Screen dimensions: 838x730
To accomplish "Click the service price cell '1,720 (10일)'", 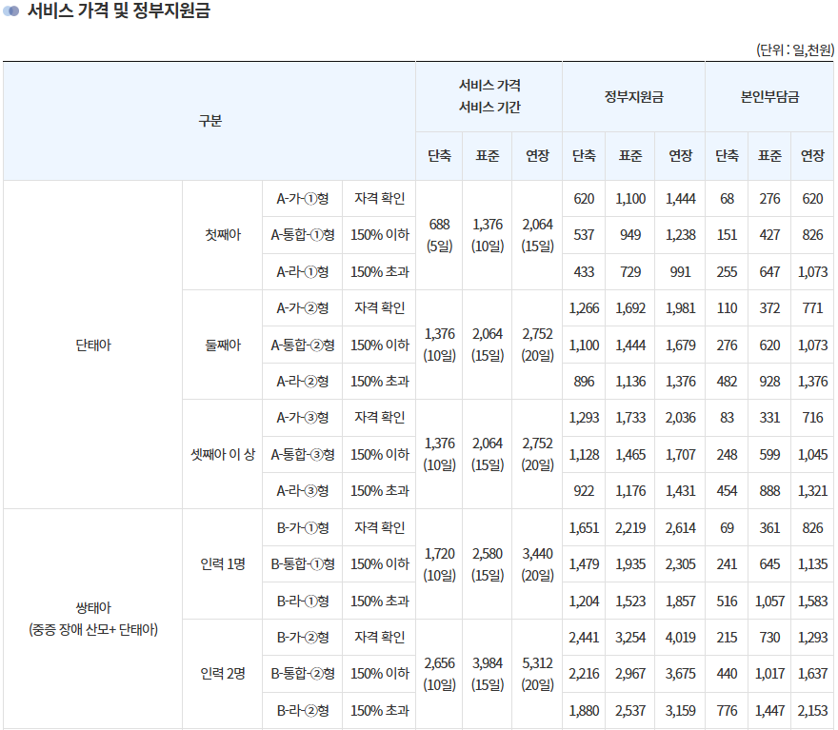I will click(x=439, y=564).
